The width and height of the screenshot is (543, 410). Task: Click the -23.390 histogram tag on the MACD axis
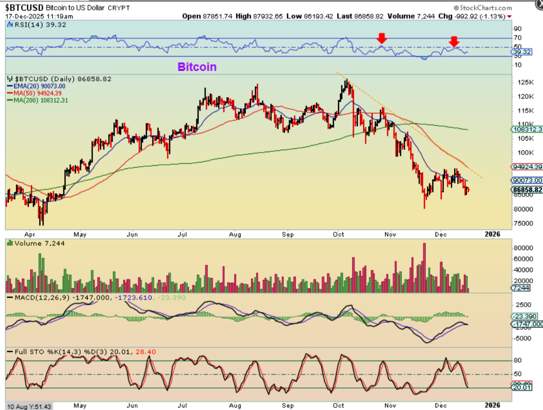click(525, 316)
